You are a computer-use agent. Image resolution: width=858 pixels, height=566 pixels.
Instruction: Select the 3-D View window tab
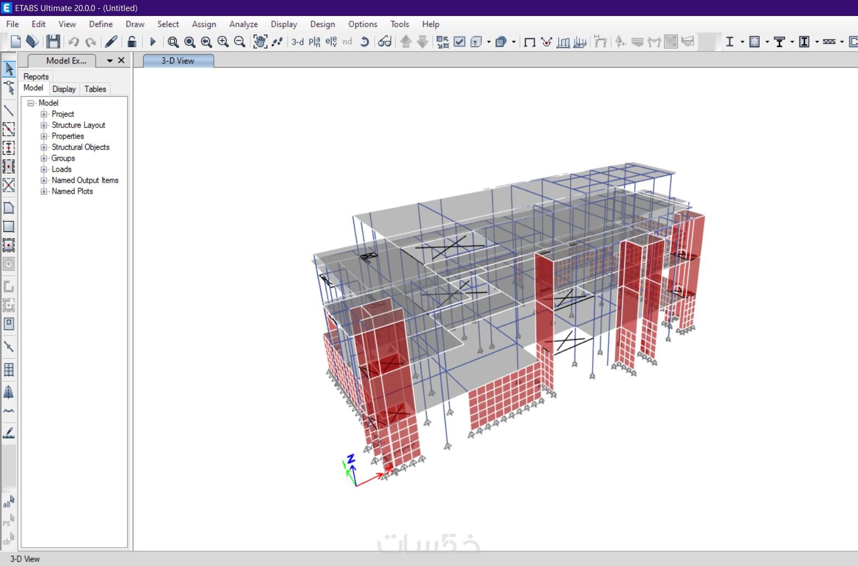[x=178, y=61]
